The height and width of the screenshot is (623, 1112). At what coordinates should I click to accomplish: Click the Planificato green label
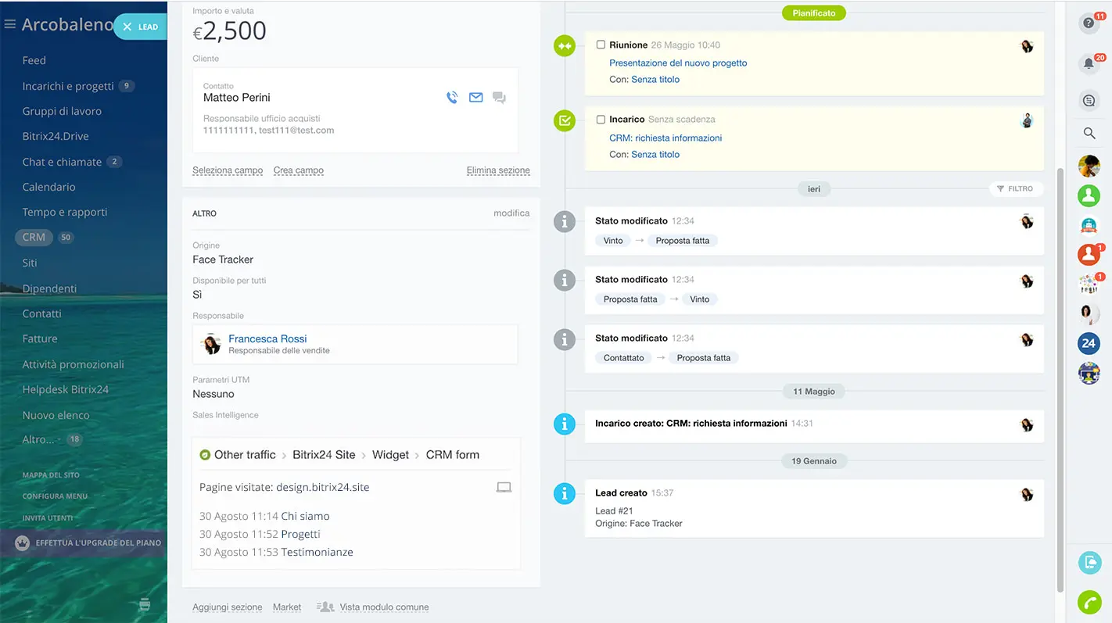coord(814,13)
